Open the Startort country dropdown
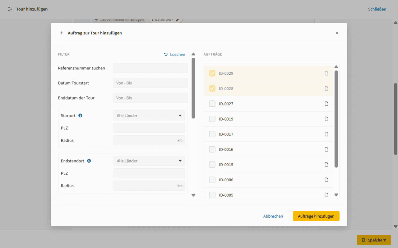The width and height of the screenshot is (398, 248). tap(149, 116)
